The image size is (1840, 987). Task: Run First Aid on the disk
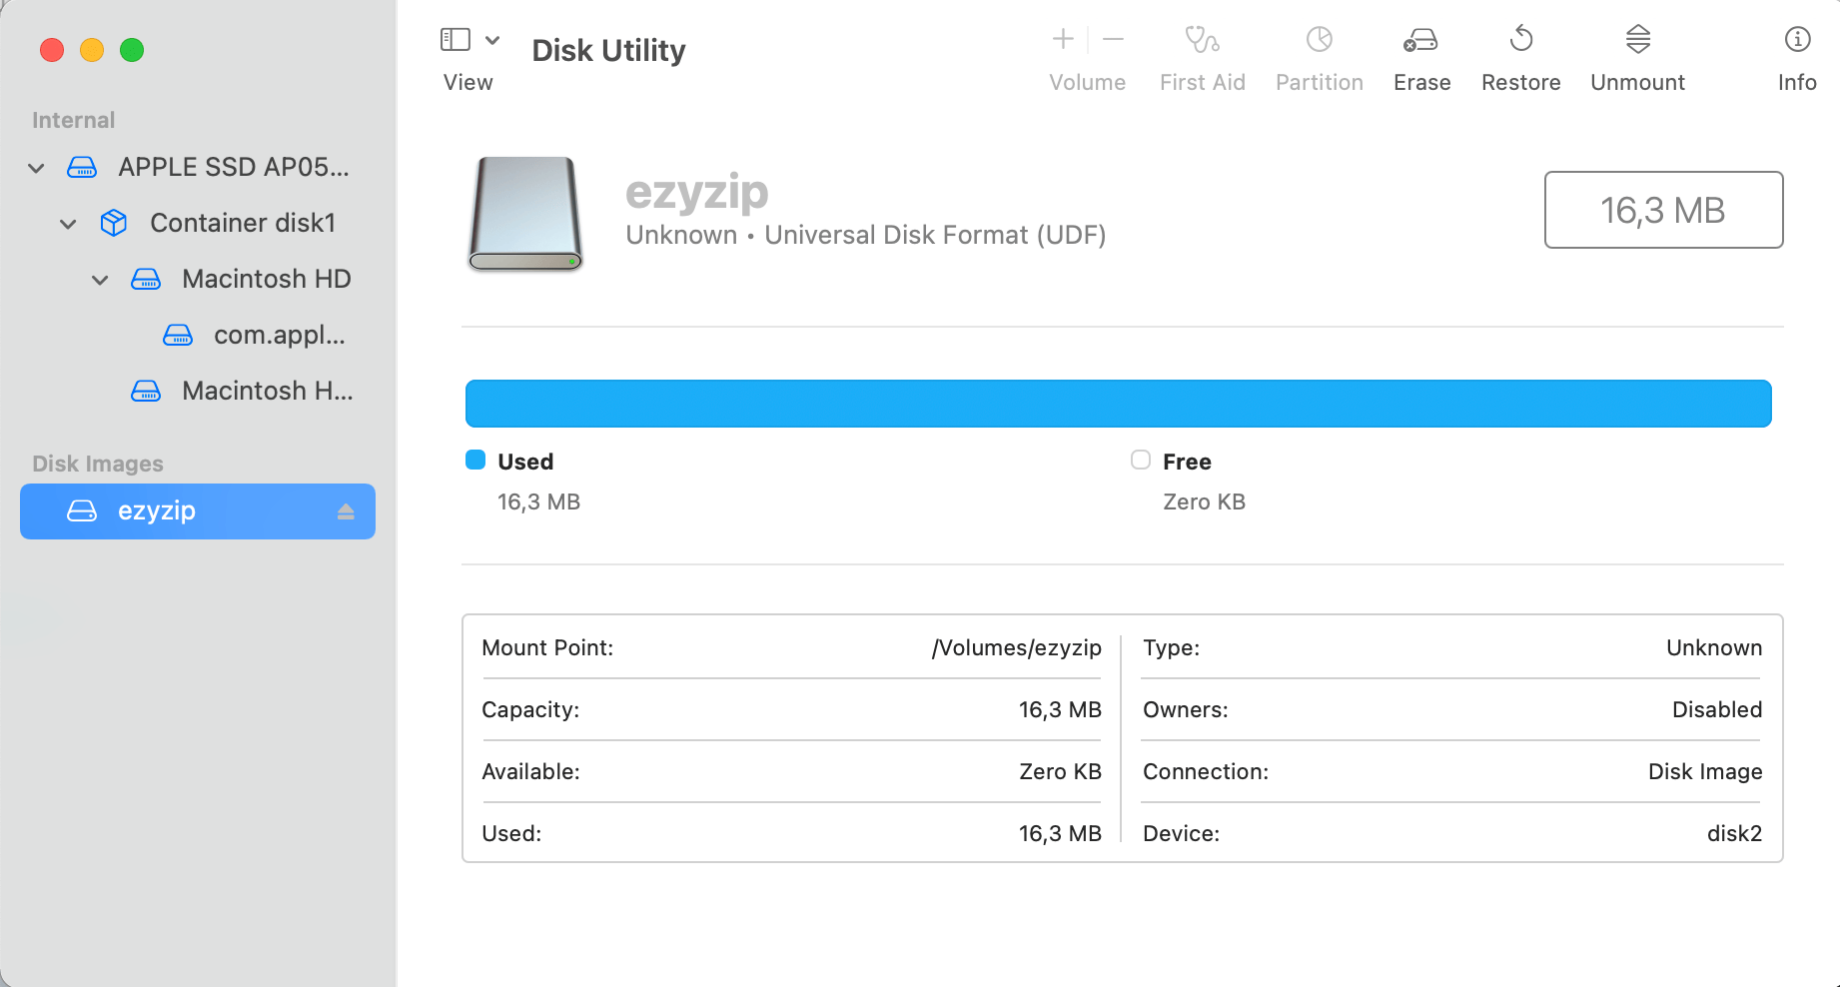click(x=1202, y=55)
